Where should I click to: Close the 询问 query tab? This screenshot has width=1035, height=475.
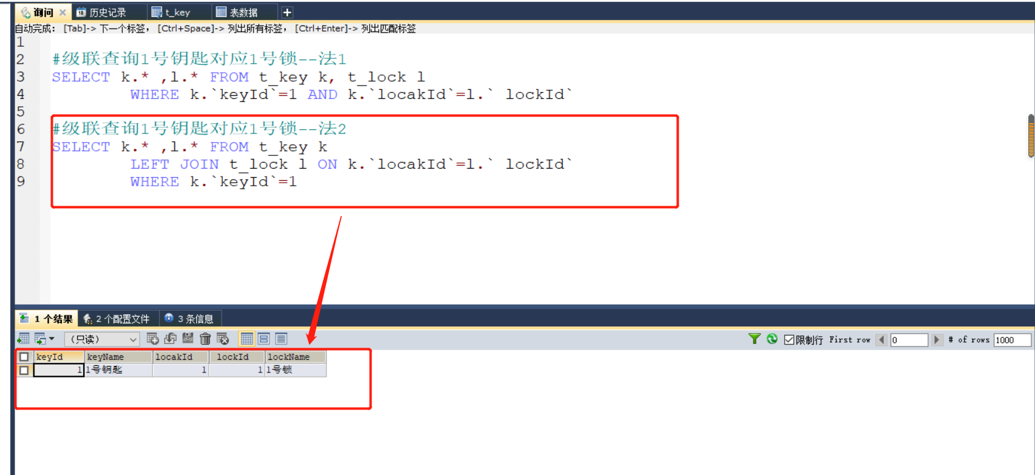(63, 12)
